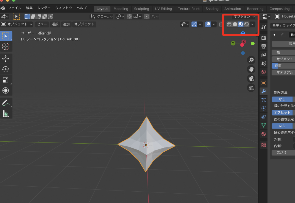The width and height of the screenshot is (295, 203).
Task: Open the ビュー viewport menu
Action: [x=42, y=24]
